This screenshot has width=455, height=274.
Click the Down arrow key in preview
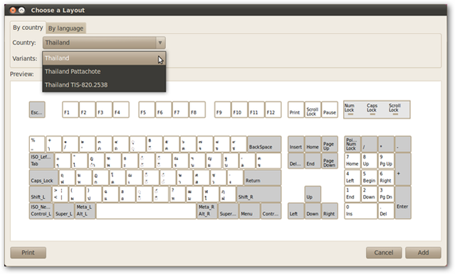pos(313,211)
